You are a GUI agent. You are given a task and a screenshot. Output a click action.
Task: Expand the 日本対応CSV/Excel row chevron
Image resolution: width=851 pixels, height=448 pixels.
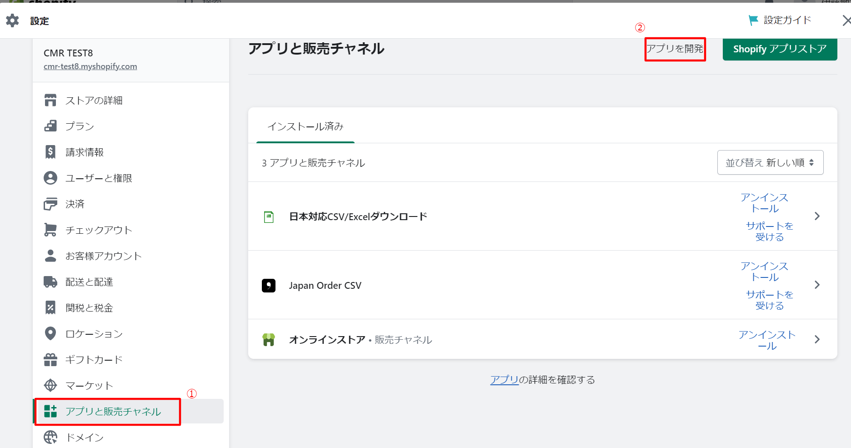point(817,216)
